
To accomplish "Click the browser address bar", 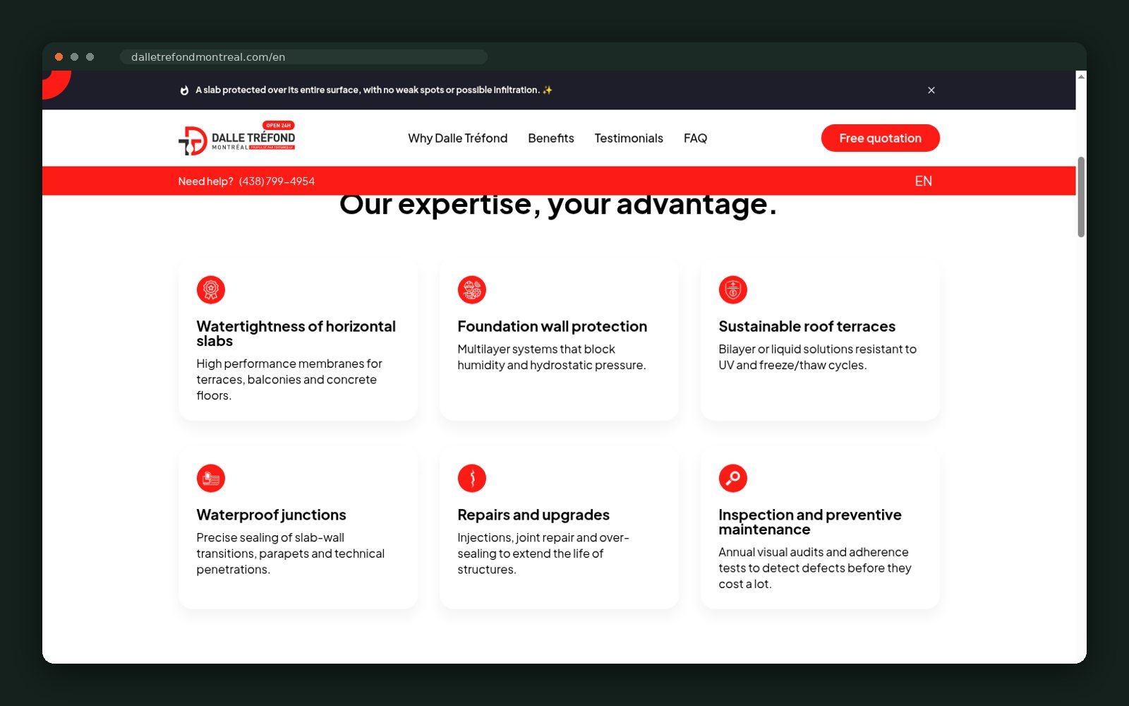I will click(x=303, y=57).
